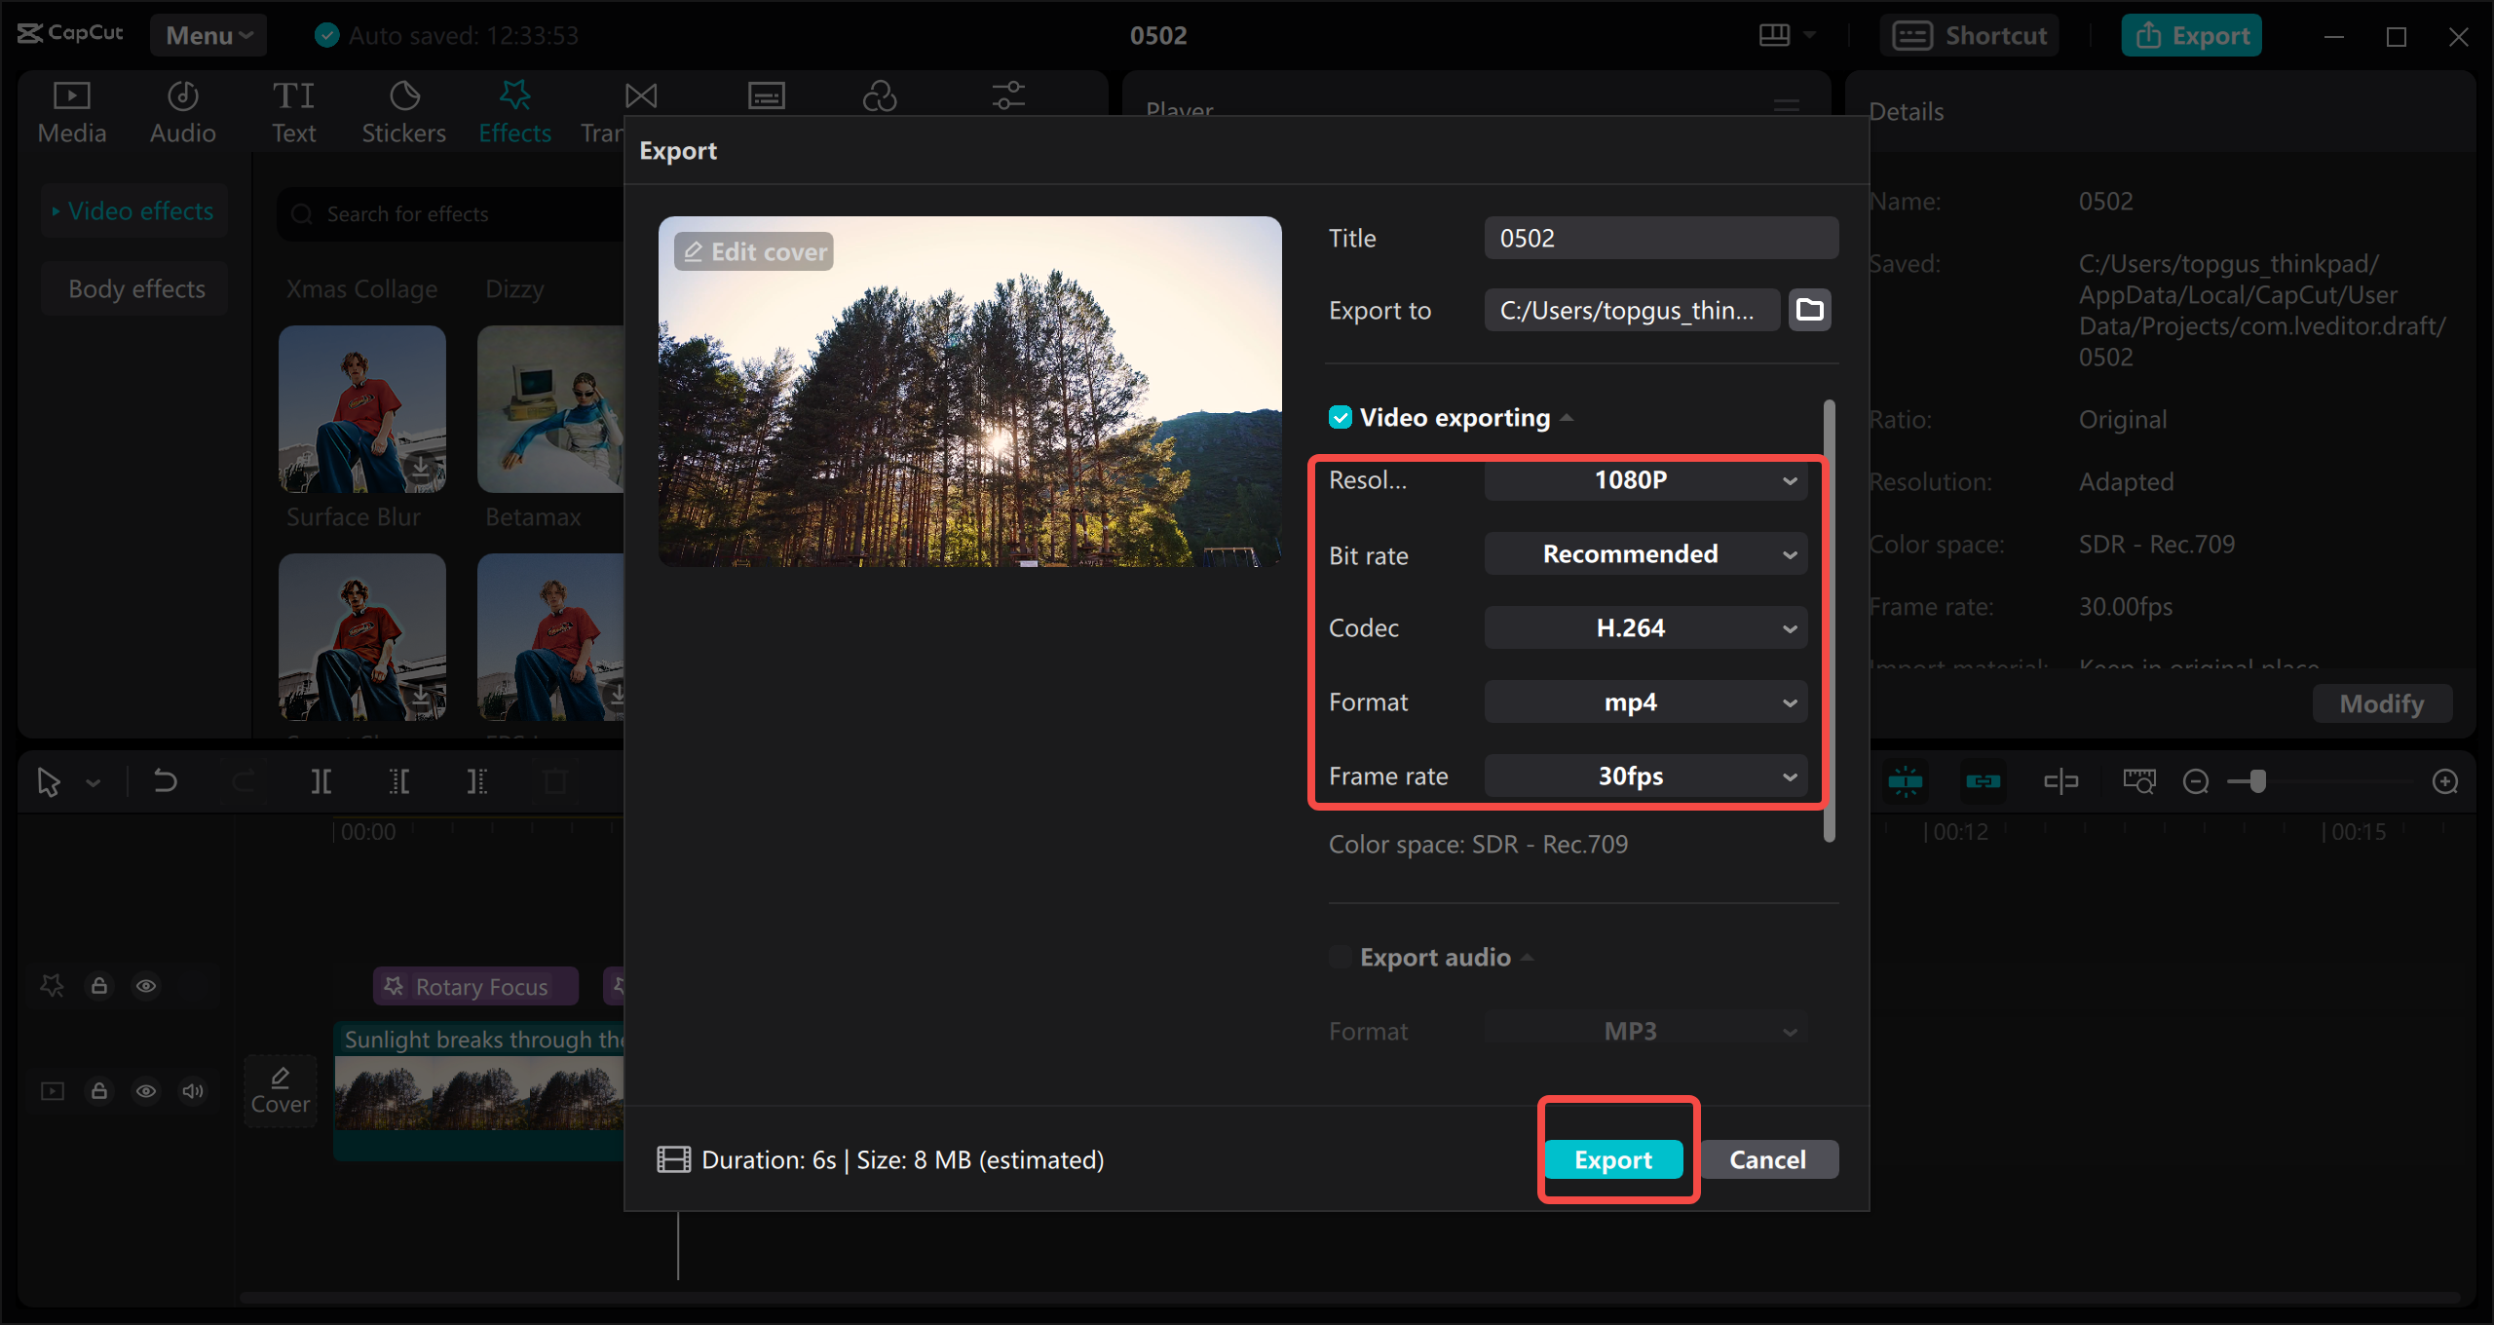Viewport: 2494px width, 1325px height.
Task: Open the Stickers panel
Action: [x=403, y=109]
